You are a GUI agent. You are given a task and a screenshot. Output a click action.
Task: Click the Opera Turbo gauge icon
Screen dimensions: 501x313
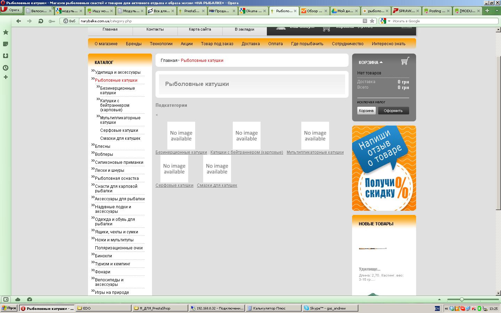coord(30,299)
